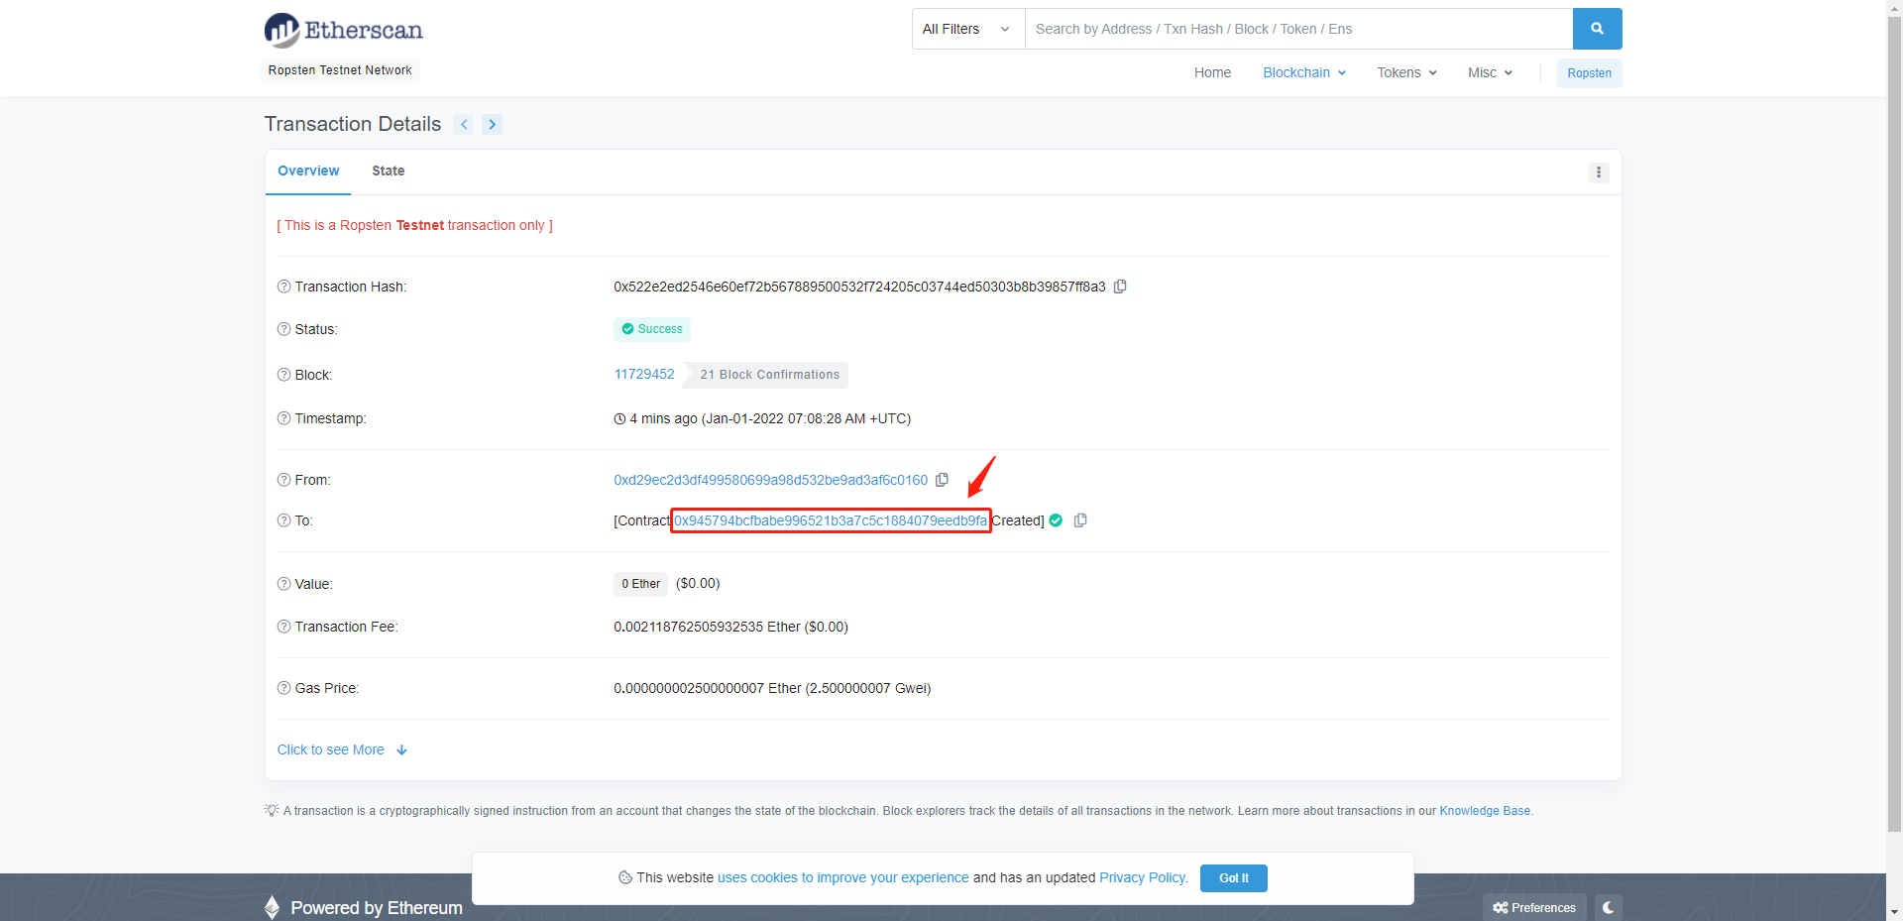Open the Preferences button

(x=1534, y=907)
